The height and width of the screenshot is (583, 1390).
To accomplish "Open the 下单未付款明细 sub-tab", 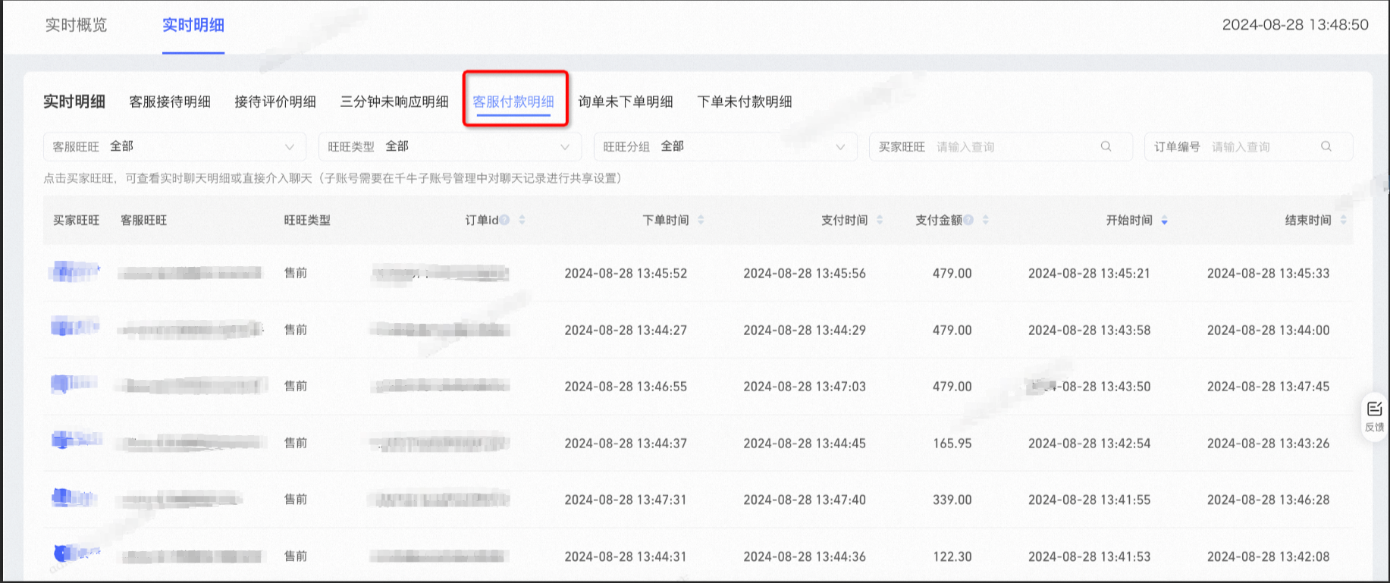I will (745, 102).
